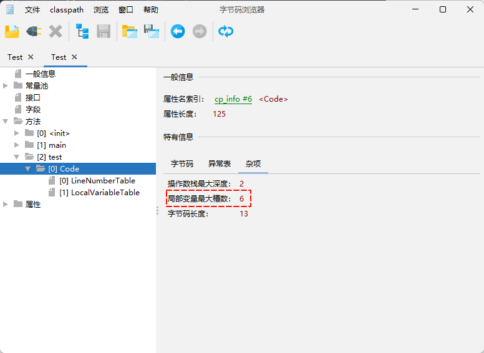484x353 pixels.
Task: Click the blue reload icon
Action: 226,31
